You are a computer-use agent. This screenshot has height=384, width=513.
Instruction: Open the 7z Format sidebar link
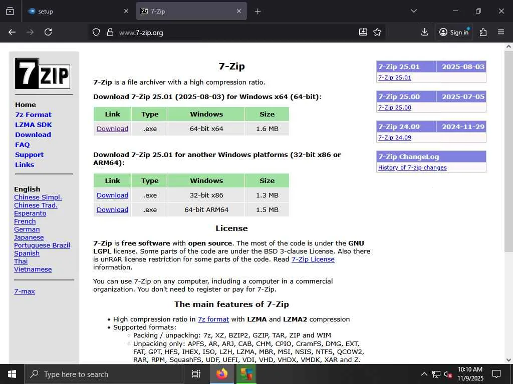coord(34,114)
